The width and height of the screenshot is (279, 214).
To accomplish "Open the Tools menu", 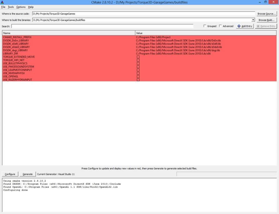I will [11, 7].
